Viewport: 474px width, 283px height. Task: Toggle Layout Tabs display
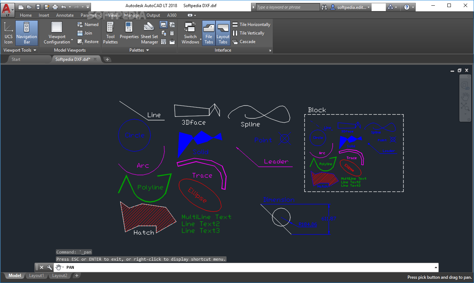pyautogui.click(x=223, y=32)
